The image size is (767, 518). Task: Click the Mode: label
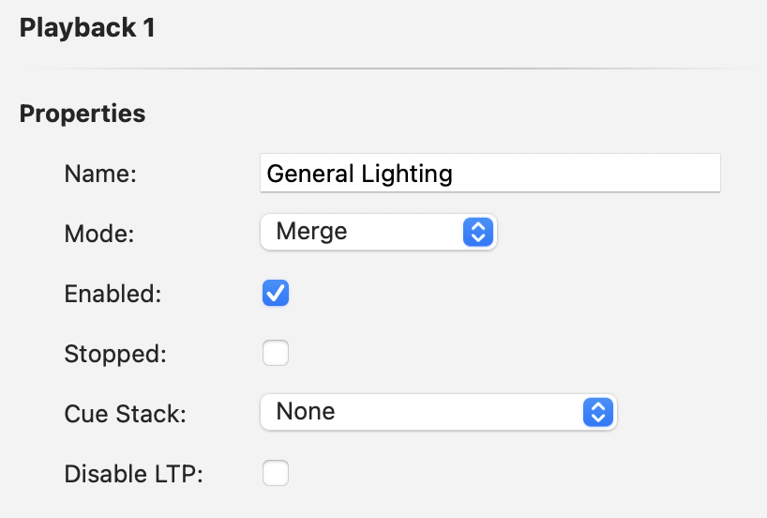click(x=99, y=234)
